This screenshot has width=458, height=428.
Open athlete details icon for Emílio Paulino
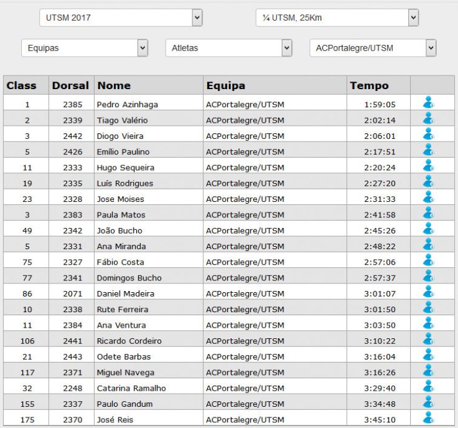428,150
